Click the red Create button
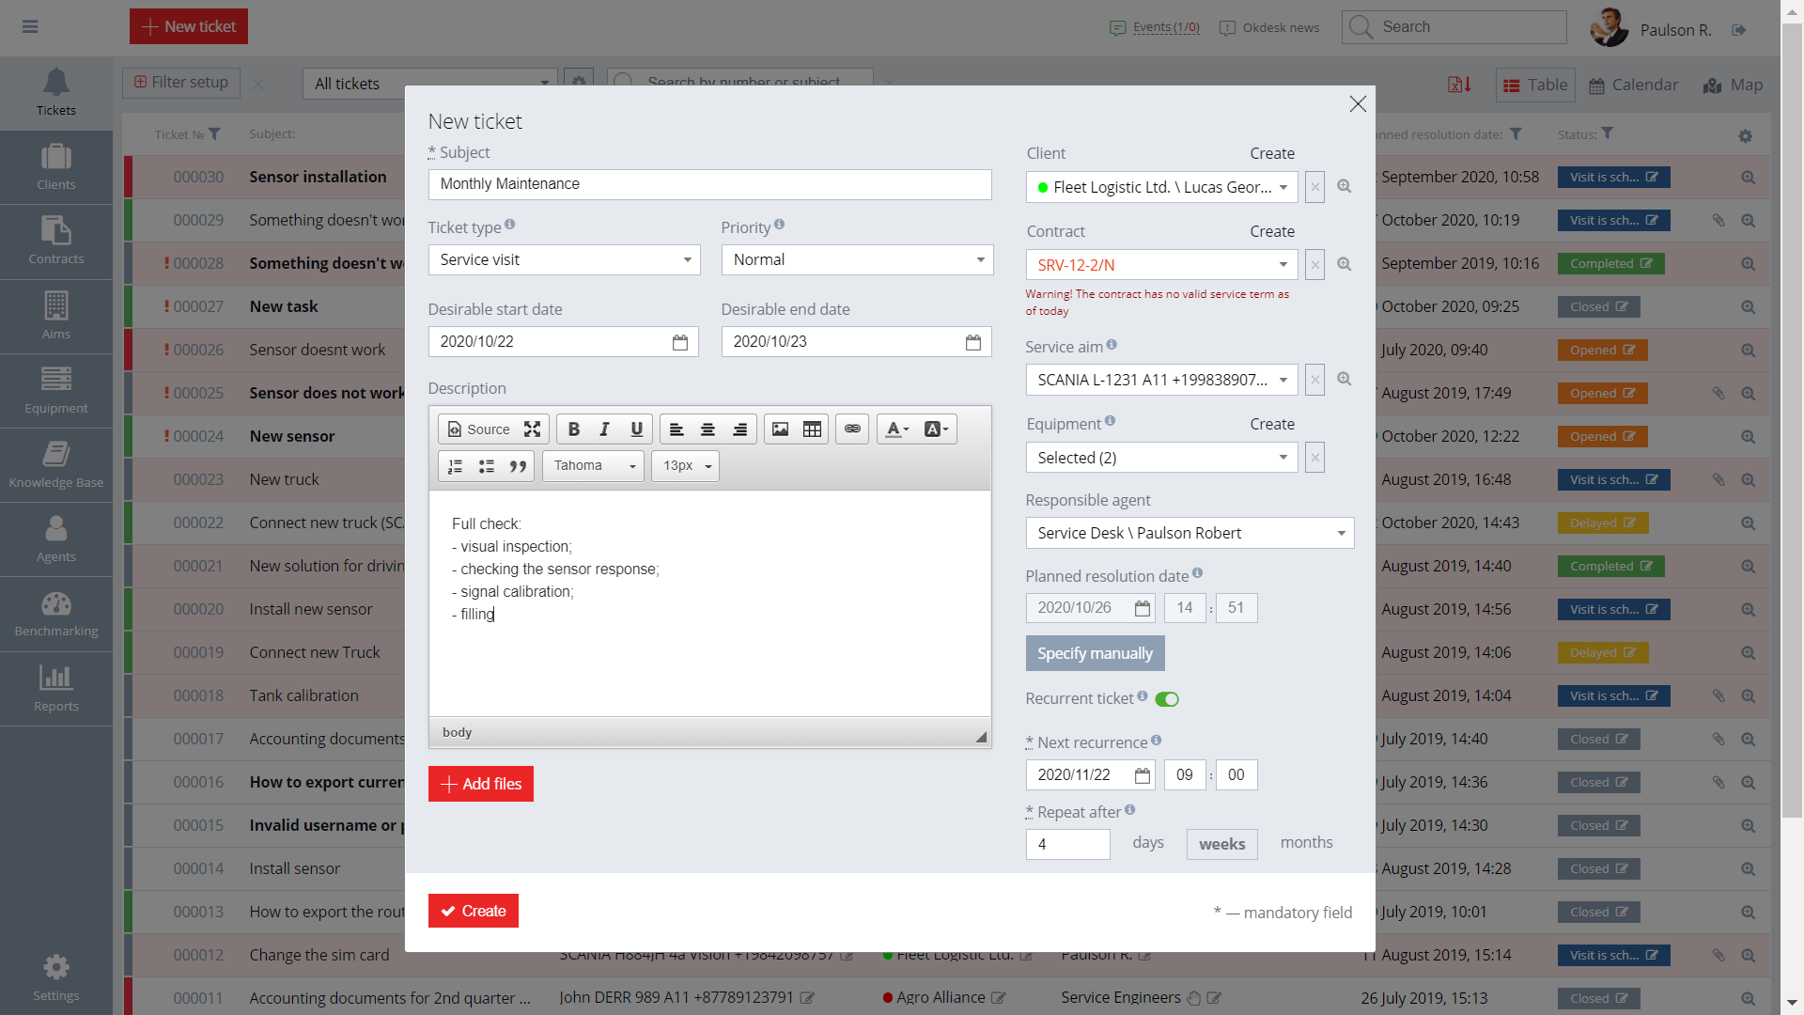The height and width of the screenshot is (1015, 1804). (474, 911)
